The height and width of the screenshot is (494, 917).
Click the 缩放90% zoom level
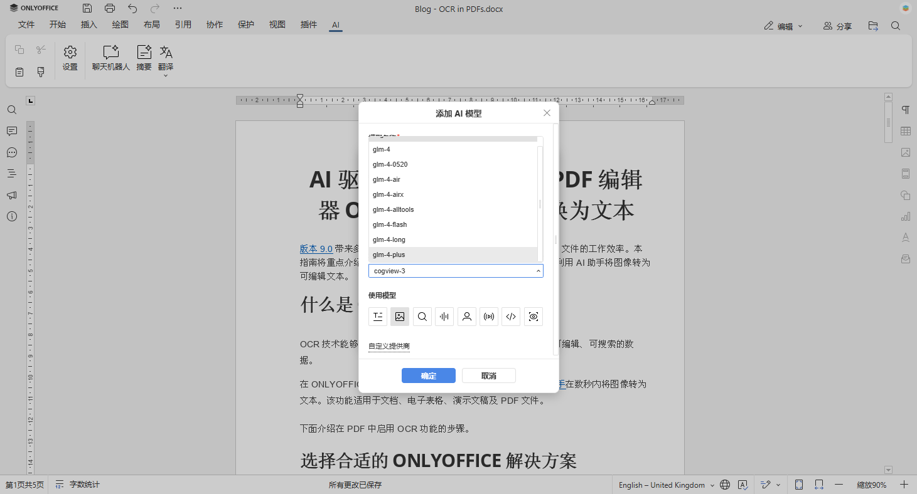pos(871,485)
